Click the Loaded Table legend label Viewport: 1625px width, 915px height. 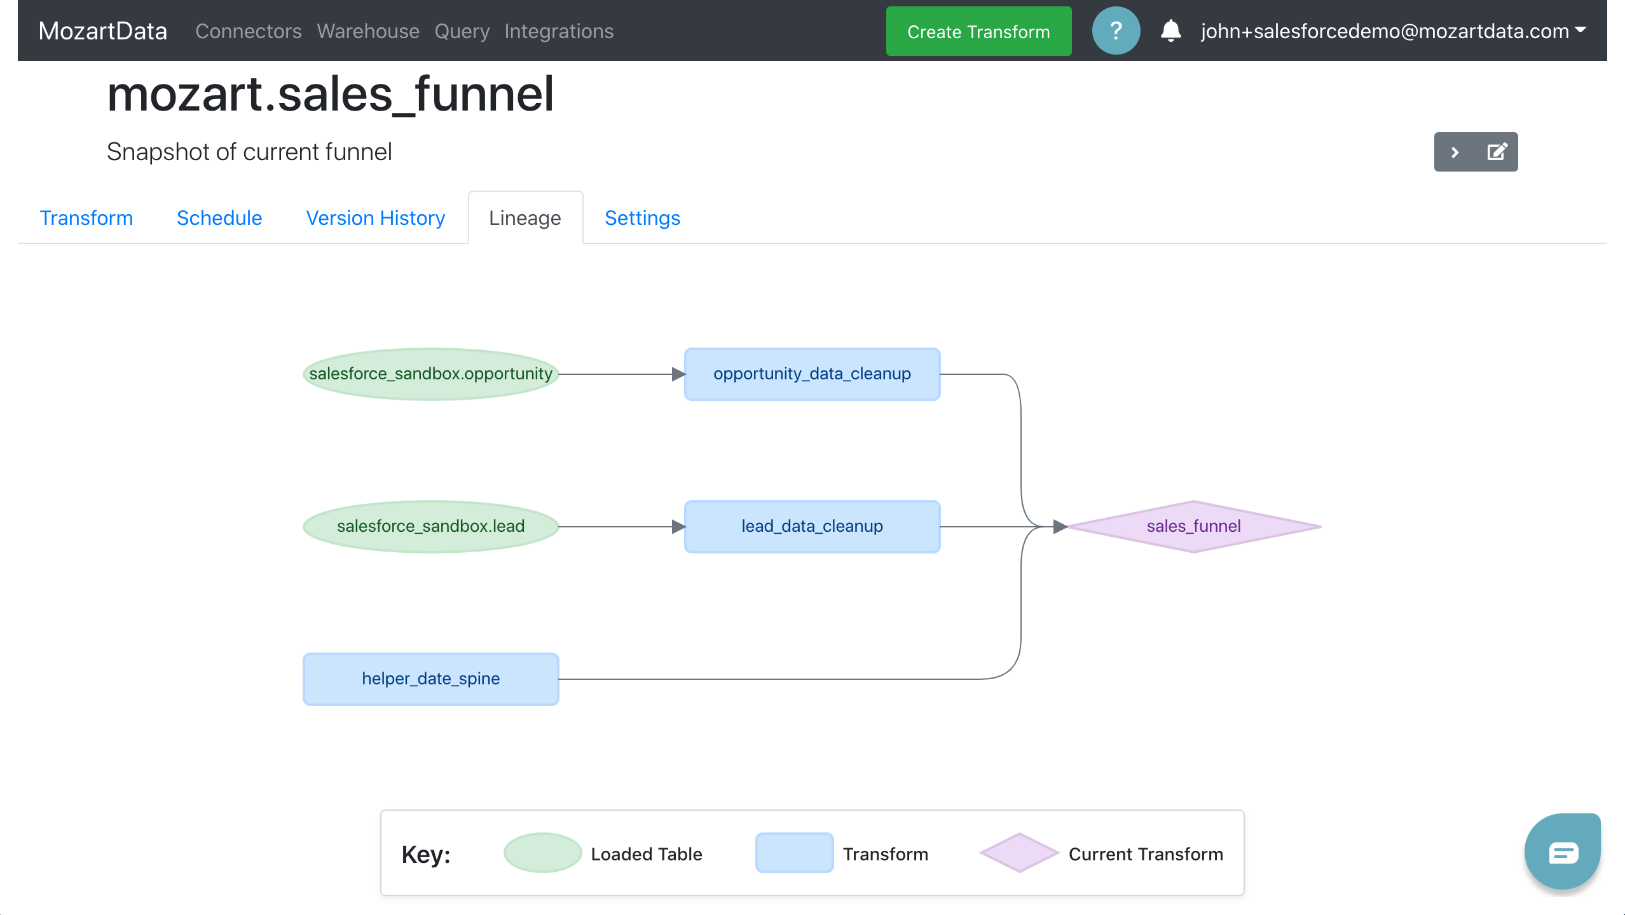pyautogui.click(x=647, y=854)
